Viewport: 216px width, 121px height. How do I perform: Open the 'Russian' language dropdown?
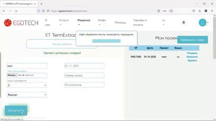27,95
